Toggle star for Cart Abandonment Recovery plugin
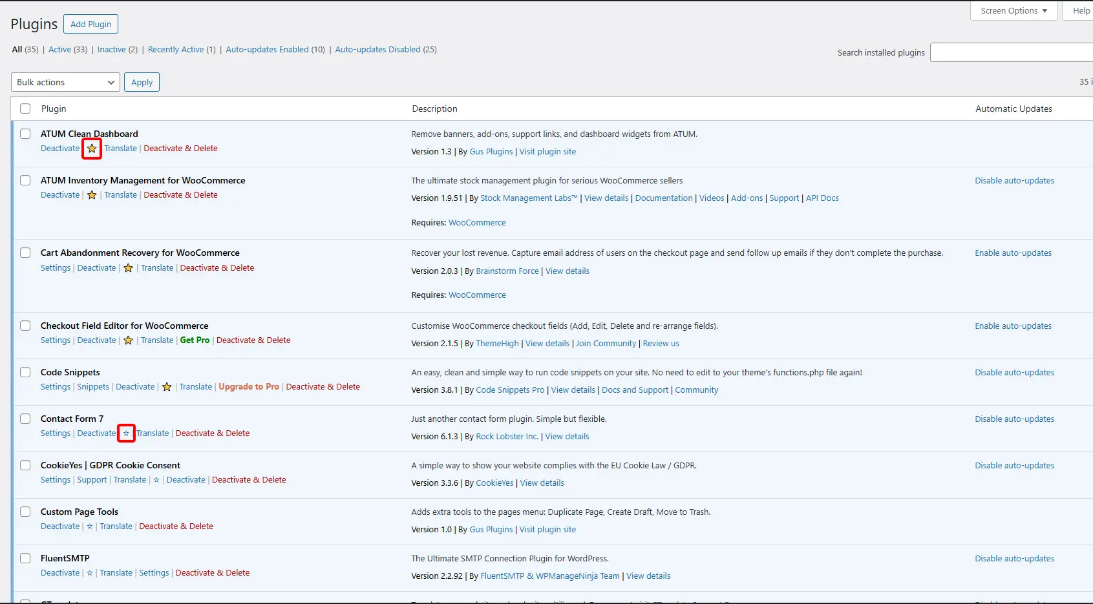 tap(128, 268)
